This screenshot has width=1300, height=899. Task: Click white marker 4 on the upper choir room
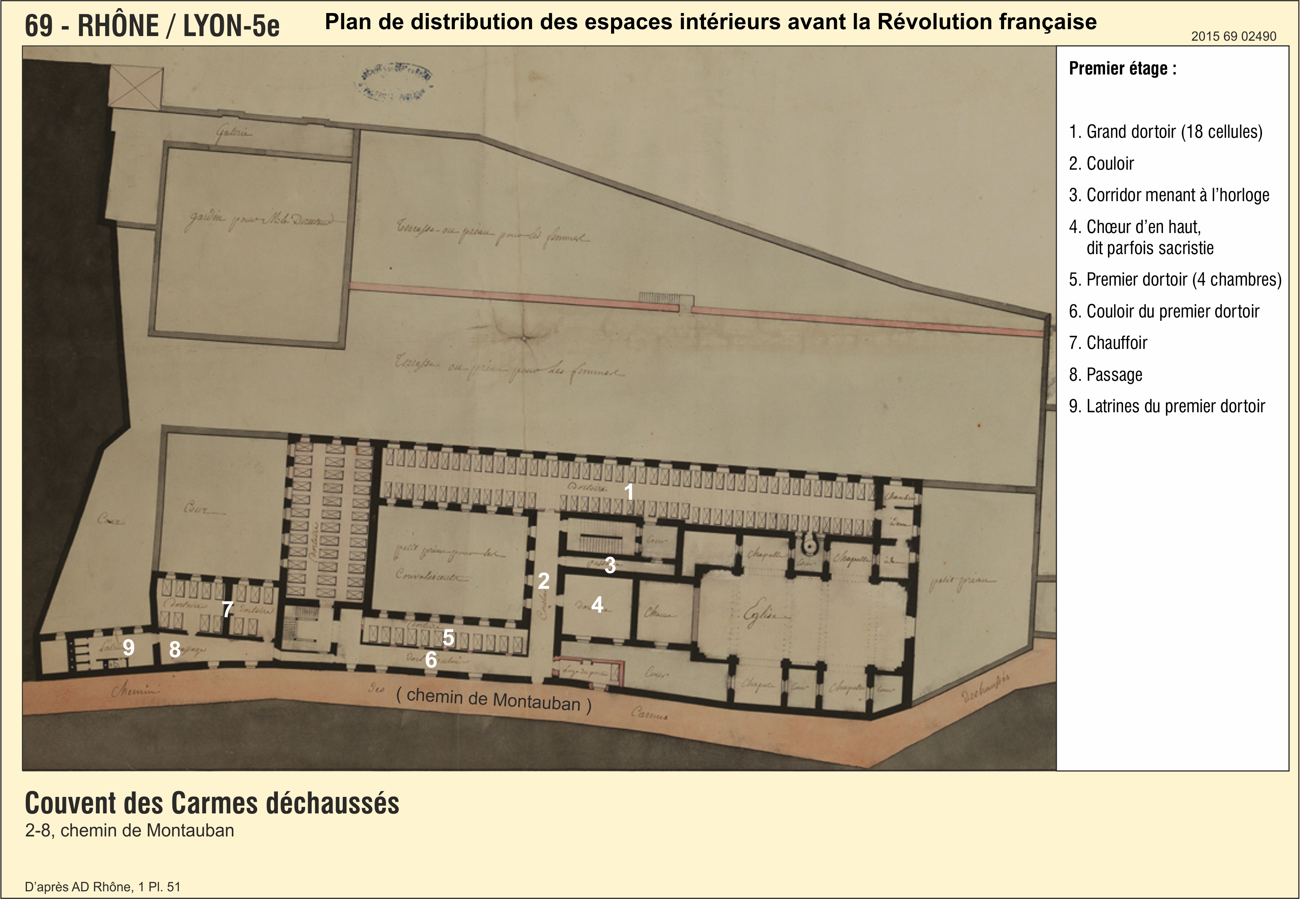tap(597, 605)
